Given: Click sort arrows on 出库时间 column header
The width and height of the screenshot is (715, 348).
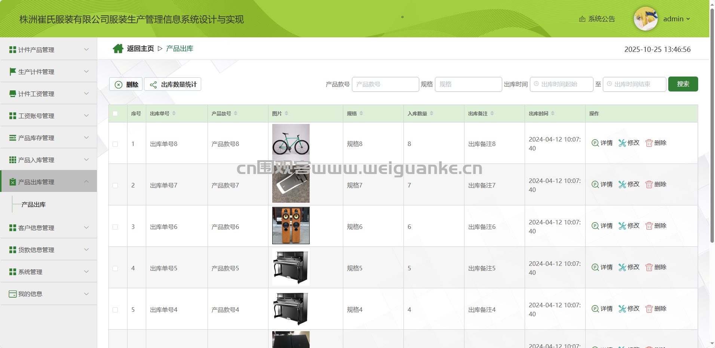Looking at the screenshot, I should [x=553, y=114].
